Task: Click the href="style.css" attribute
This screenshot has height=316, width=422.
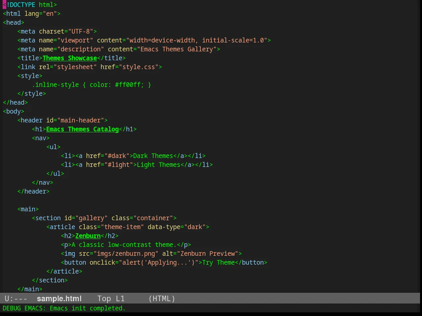Action: tap(130, 67)
